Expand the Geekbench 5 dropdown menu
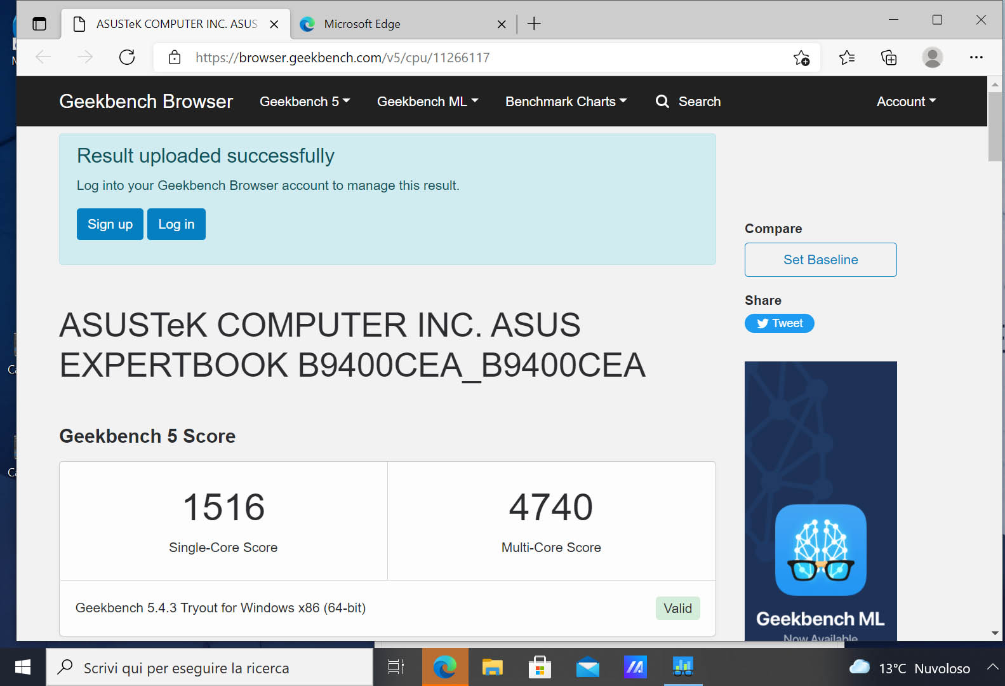 point(305,102)
